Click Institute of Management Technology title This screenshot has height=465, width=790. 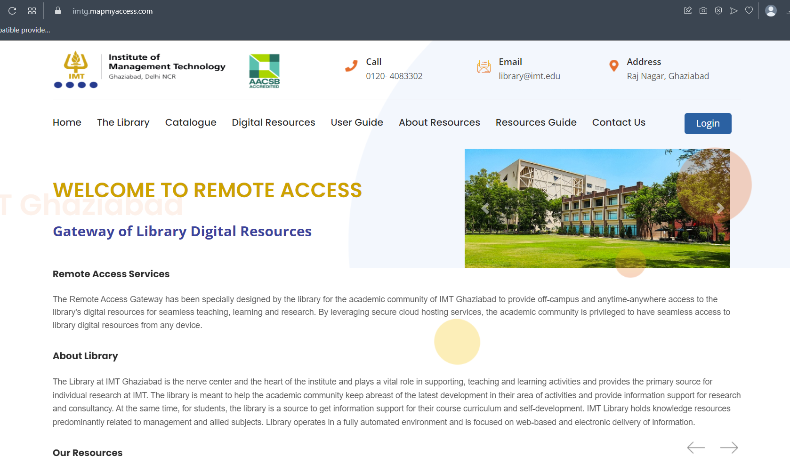click(x=167, y=62)
